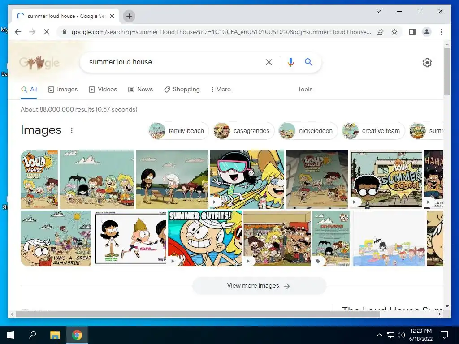Filter images by 'family beach' chip
Viewport: 459px width, 344px height.
coord(179,131)
